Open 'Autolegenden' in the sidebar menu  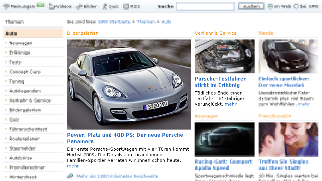pos(25,91)
